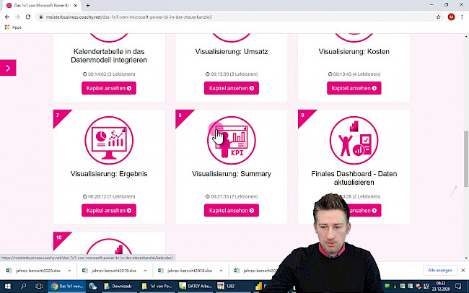Close the downloads bar

(463, 270)
